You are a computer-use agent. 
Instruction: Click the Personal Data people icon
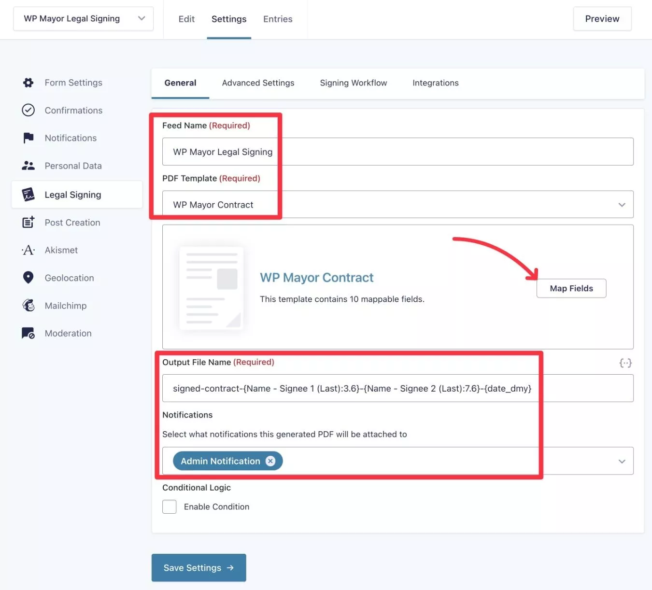coord(28,166)
